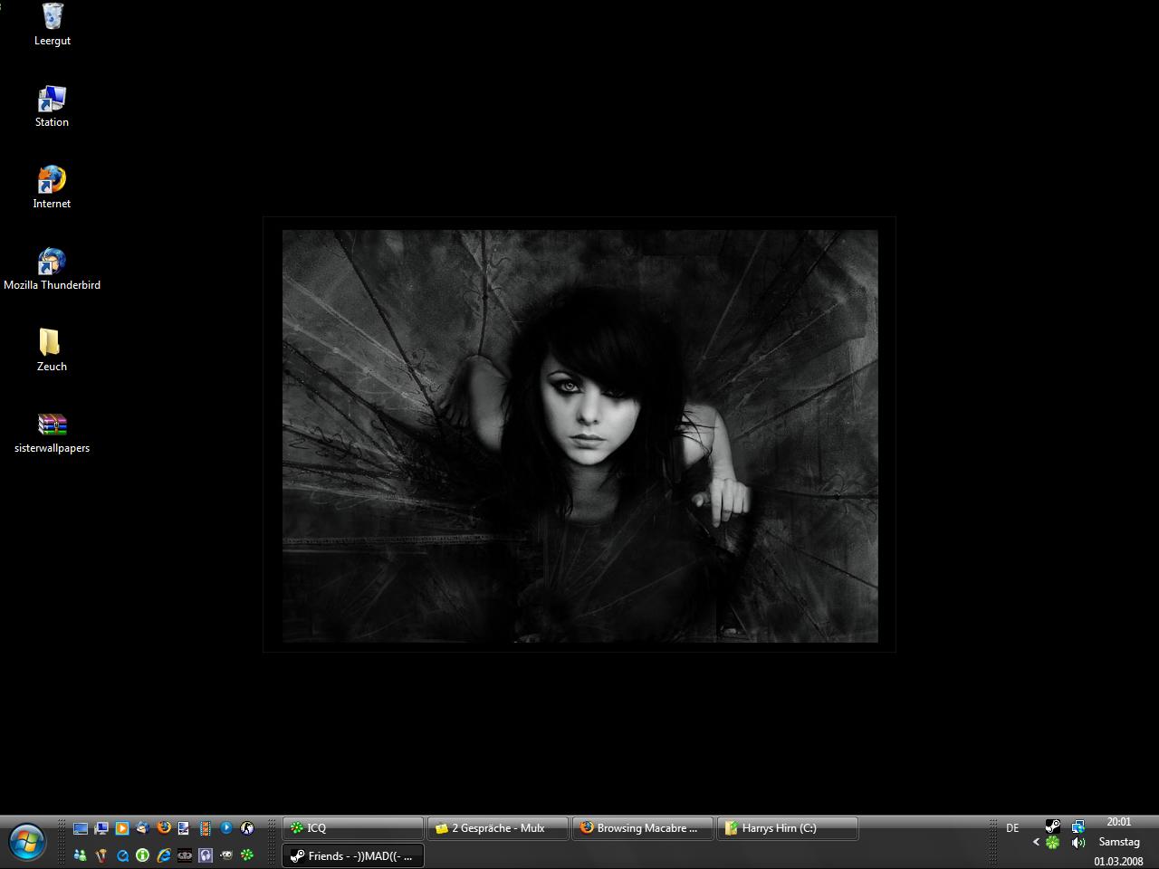Open the volume control speaker icon
Image resolution: width=1159 pixels, height=869 pixels.
click(x=1078, y=843)
